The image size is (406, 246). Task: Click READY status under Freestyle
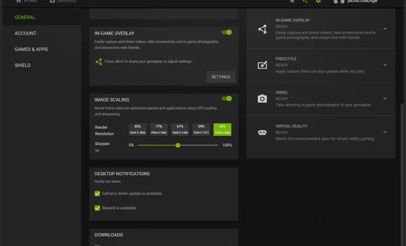pyautogui.click(x=282, y=65)
